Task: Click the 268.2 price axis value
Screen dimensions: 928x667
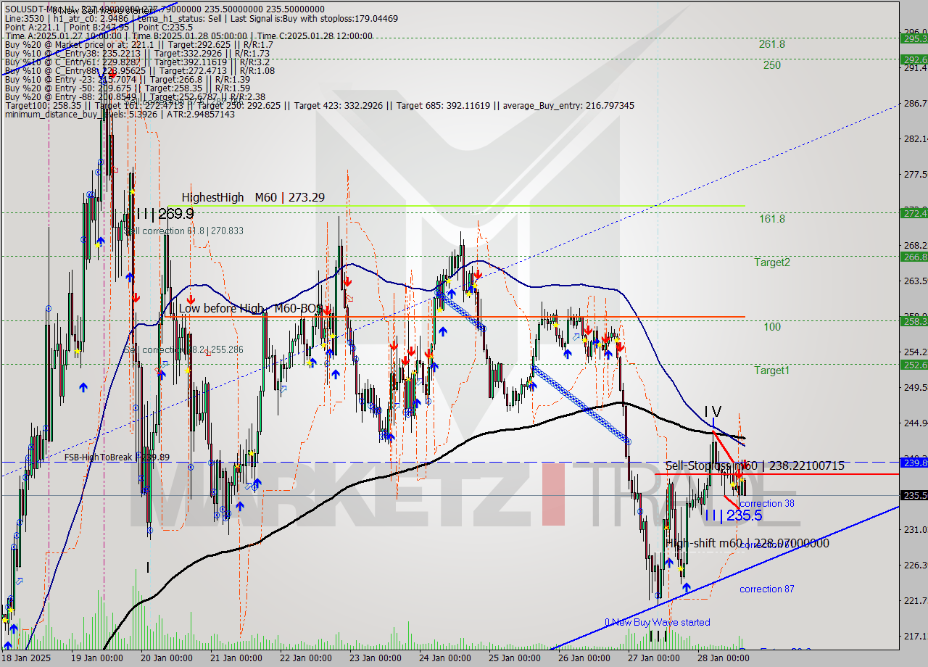Action: [916, 245]
